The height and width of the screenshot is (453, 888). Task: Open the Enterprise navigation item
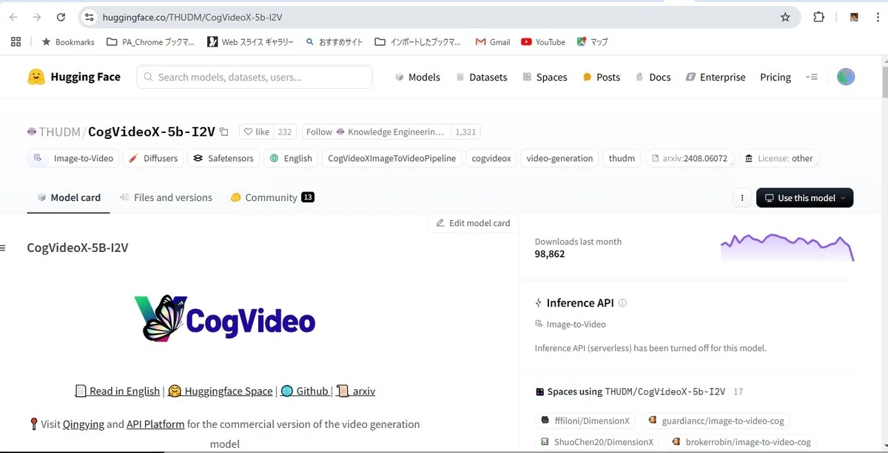pos(716,77)
